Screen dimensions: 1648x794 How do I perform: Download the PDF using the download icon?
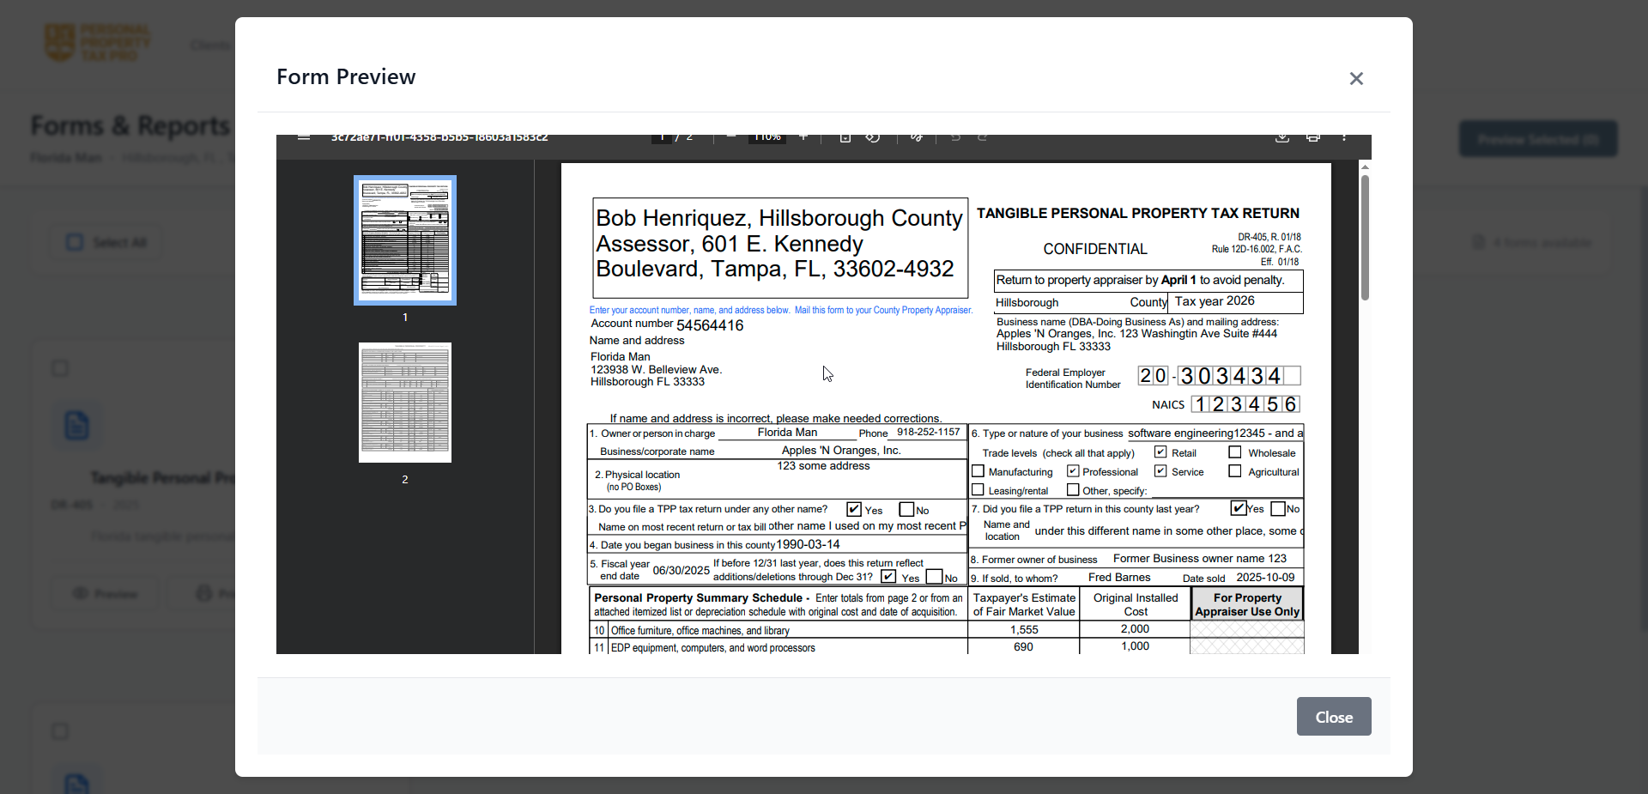pyautogui.click(x=1282, y=137)
